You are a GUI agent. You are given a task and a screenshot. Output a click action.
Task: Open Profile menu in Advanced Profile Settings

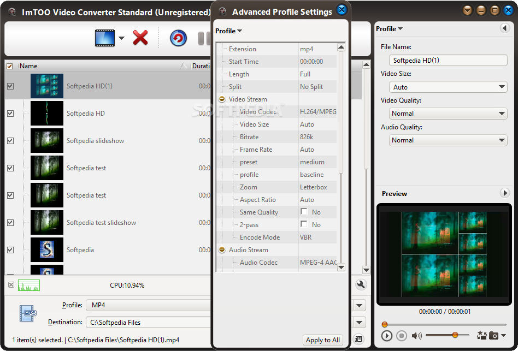(228, 31)
